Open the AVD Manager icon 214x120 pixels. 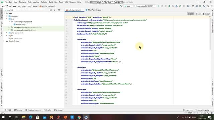tap(200, 6)
